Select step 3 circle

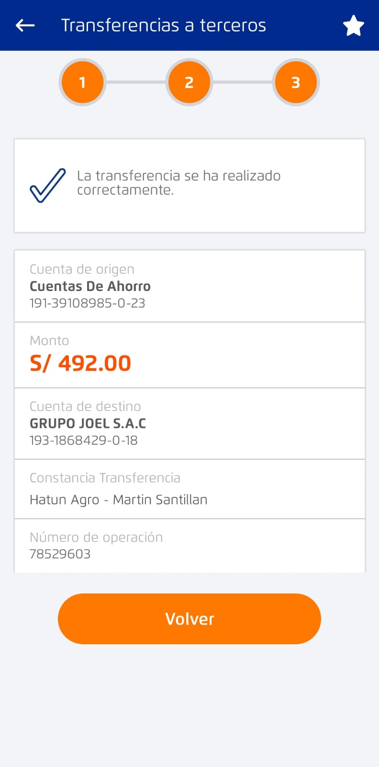tap(296, 82)
